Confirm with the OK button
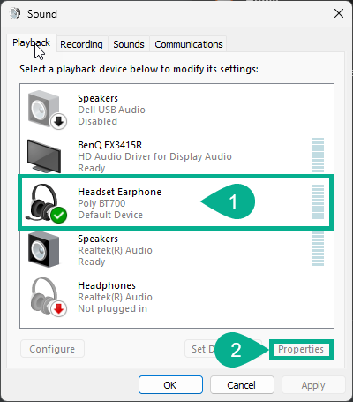This screenshot has width=353, height=402. click(x=170, y=385)
